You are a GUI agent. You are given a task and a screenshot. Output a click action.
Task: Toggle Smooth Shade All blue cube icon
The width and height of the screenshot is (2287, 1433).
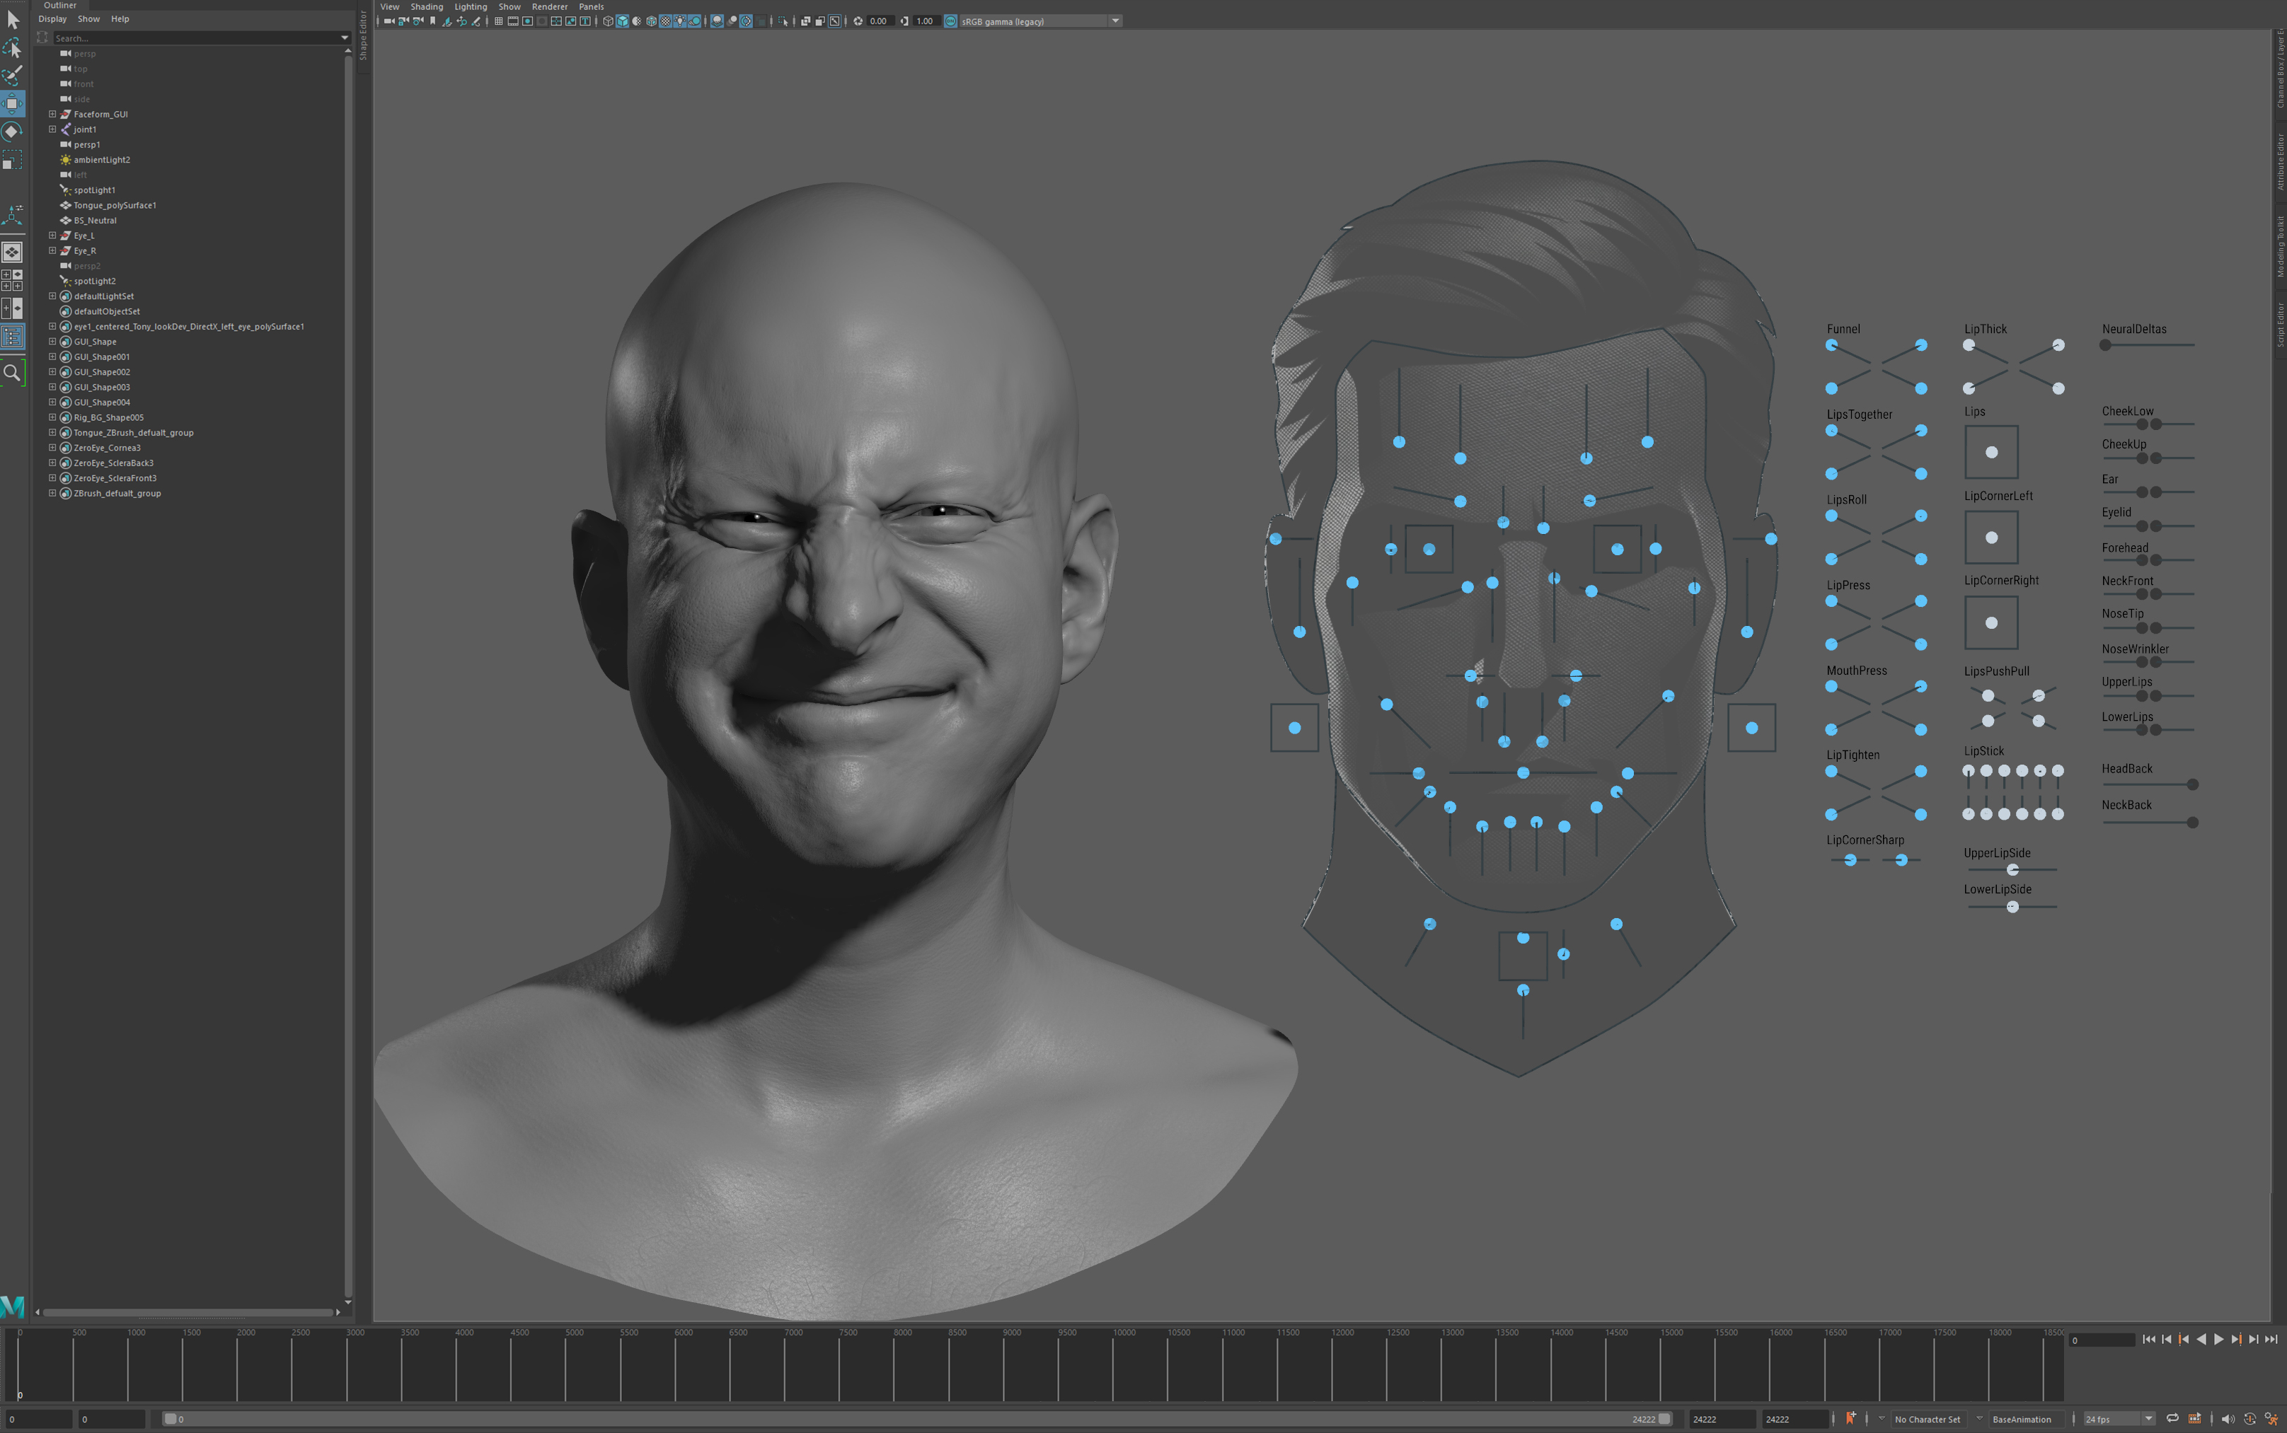coord(623,21)
